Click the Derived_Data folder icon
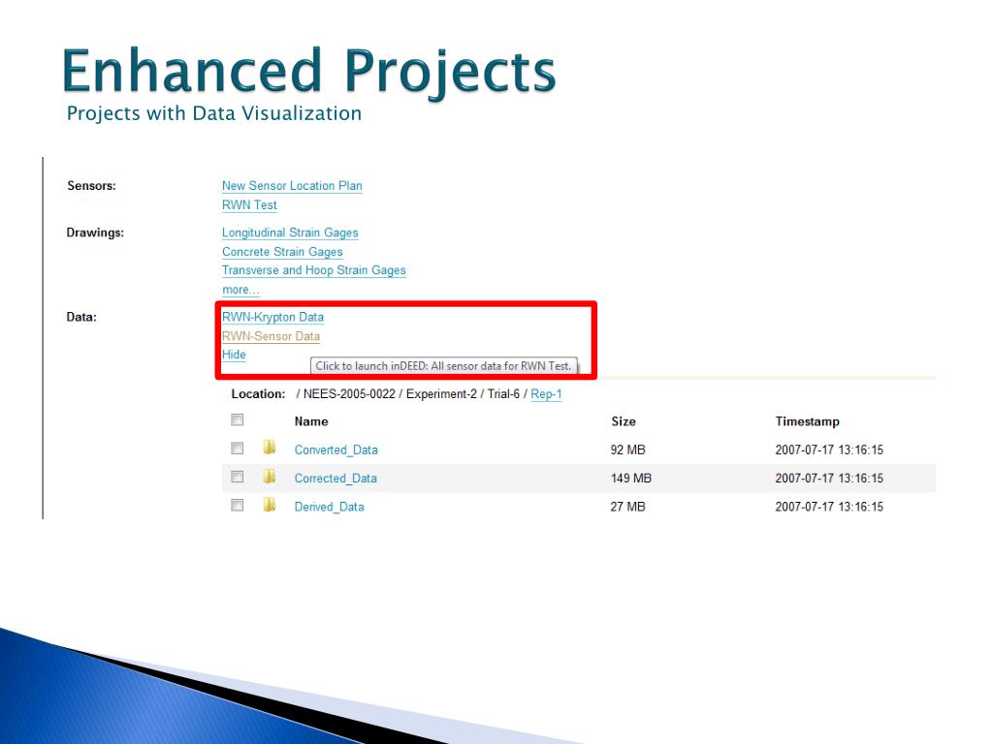 point(270,505)
